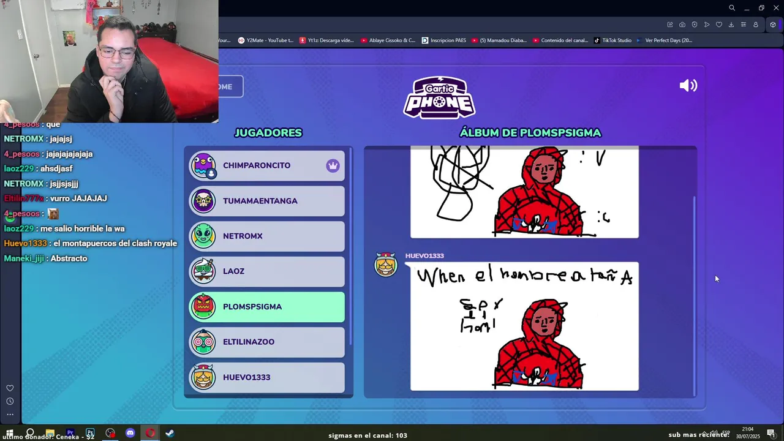The image size is (784, 441).
Task: Open the browser downloads icon
Action: pyautogui.click(x=731, y=24)
